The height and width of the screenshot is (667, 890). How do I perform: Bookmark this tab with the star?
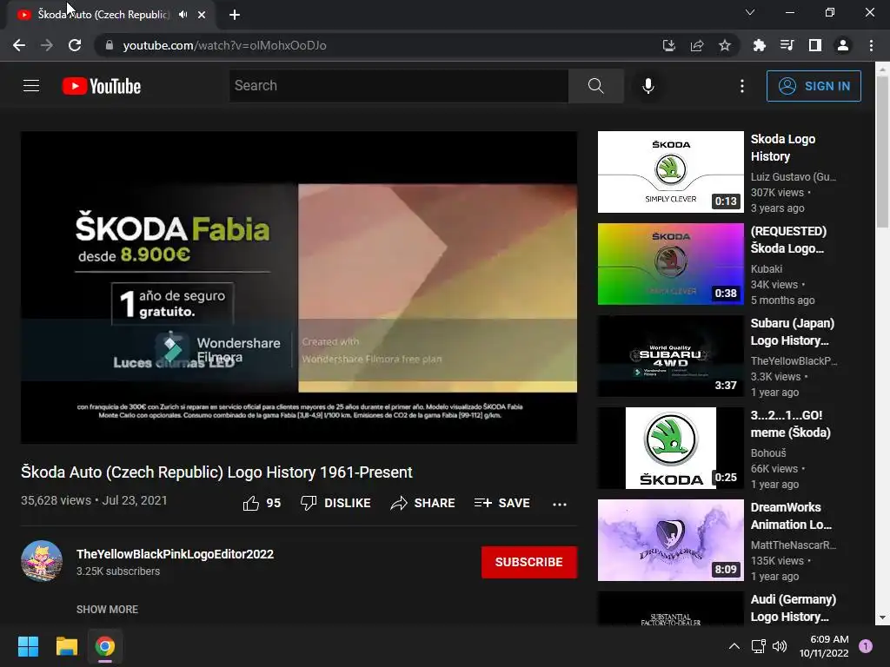pos(725,45)
